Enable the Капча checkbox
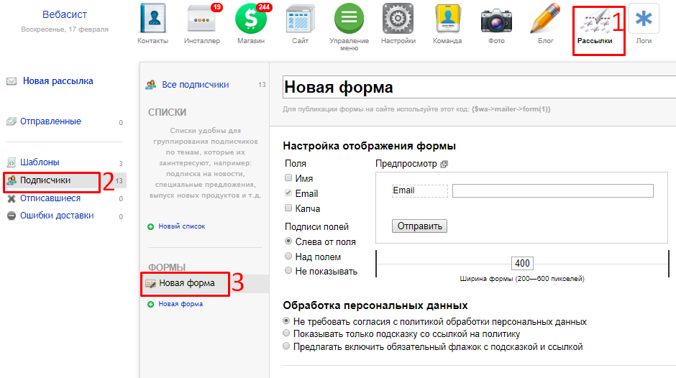676x378 pixels. tap(288, 208)
